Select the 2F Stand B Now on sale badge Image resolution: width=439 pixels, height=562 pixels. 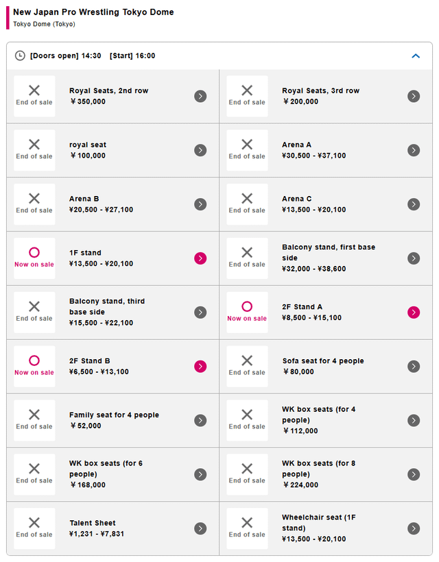[34, 367]
